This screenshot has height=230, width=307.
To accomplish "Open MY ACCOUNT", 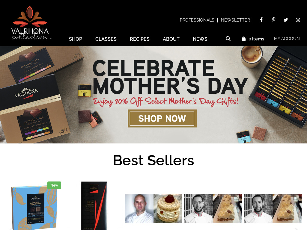I will 288,39.
